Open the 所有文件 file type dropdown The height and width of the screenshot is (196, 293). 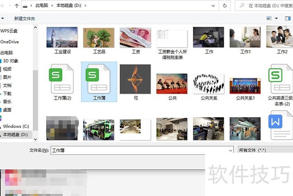(265, 150)
